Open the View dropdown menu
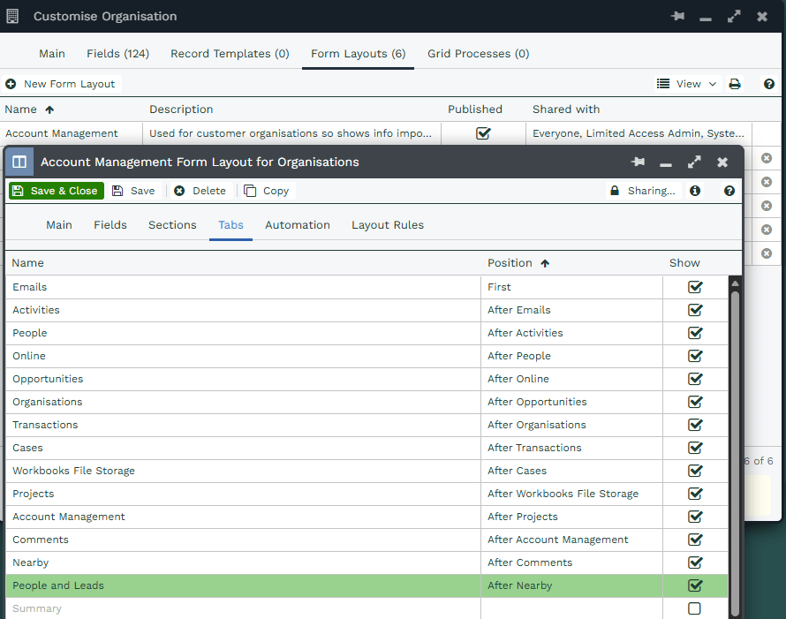The image size is (786, 619). point(687,84)
